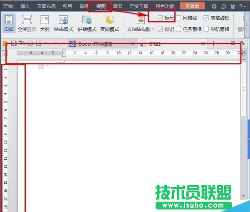
Task: Switch to Web layout view
Action: [64, 23]
